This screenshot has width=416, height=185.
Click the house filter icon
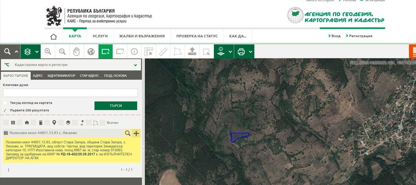pos(27,123)
